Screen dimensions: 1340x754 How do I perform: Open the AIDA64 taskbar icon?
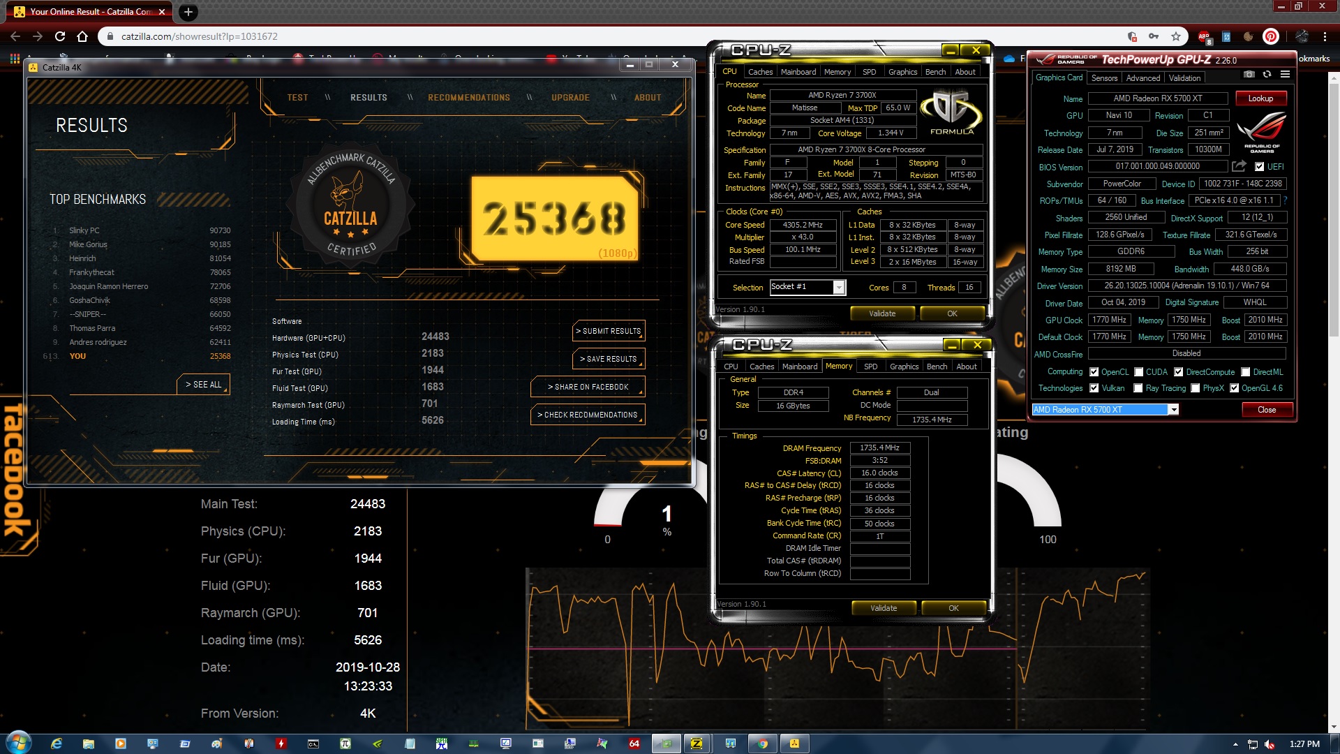[634, 744]
